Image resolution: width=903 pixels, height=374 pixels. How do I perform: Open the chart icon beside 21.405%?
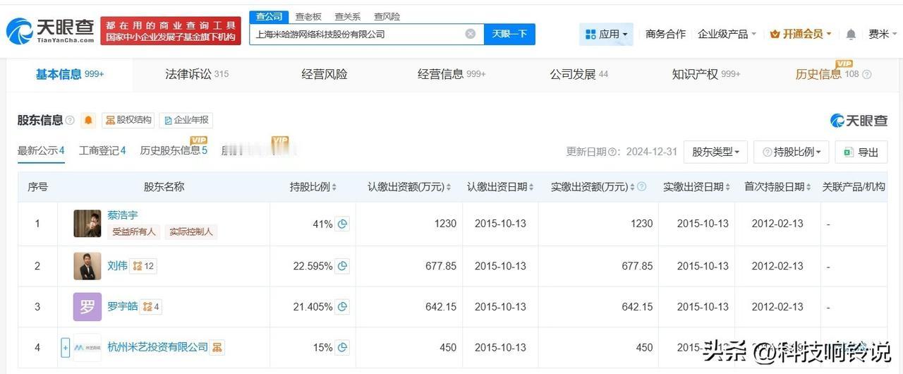(x=342, y=307)
